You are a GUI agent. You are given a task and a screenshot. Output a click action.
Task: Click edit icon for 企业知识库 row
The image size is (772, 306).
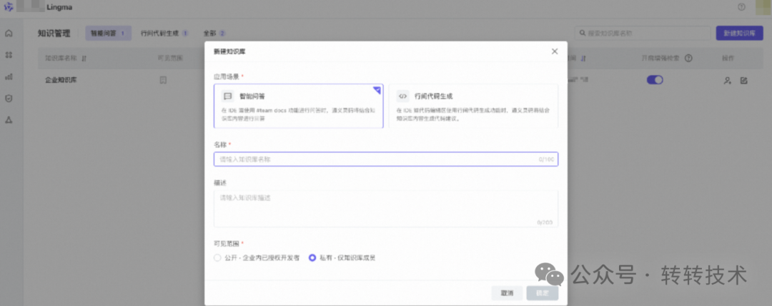[744, 80]
